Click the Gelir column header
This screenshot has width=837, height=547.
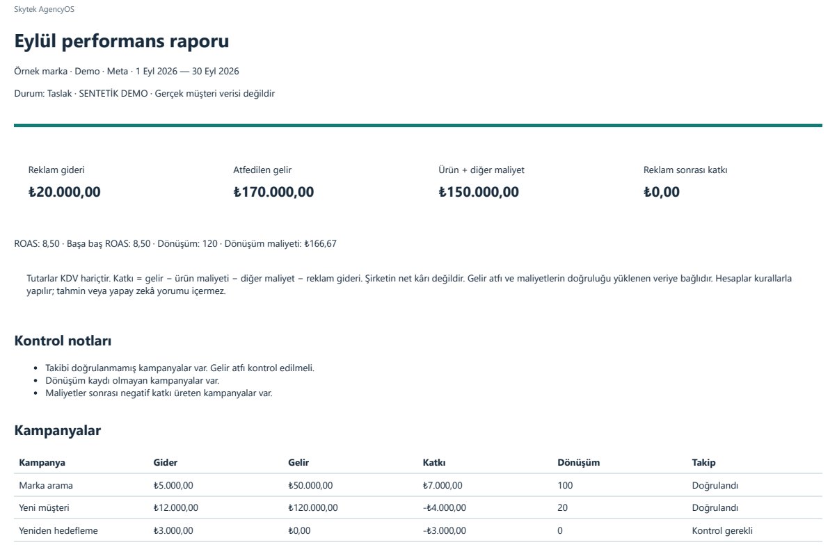298,462
